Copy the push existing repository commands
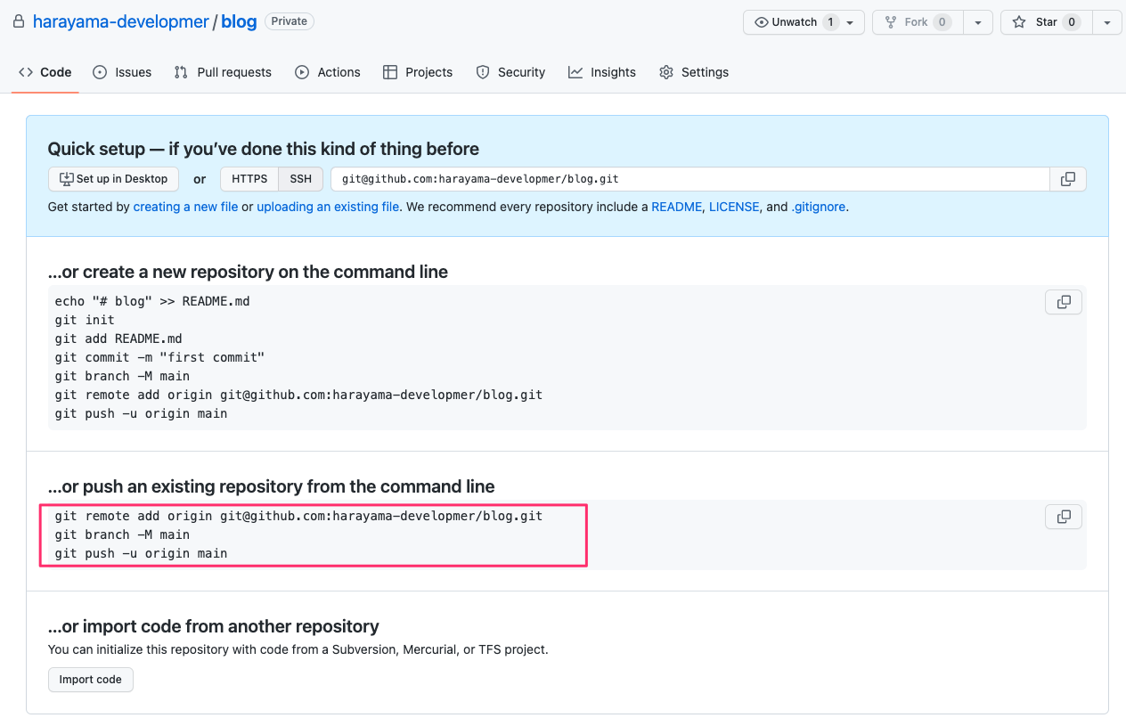 tap(1063, 516)
